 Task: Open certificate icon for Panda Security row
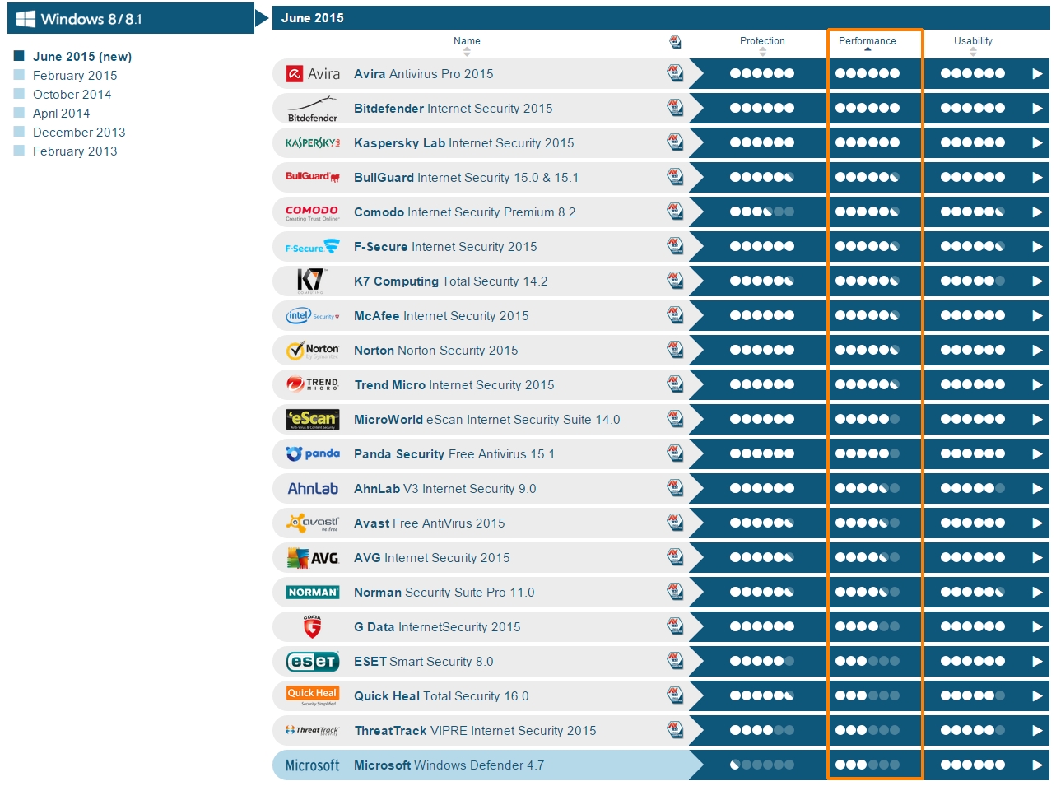click(675, 453)
